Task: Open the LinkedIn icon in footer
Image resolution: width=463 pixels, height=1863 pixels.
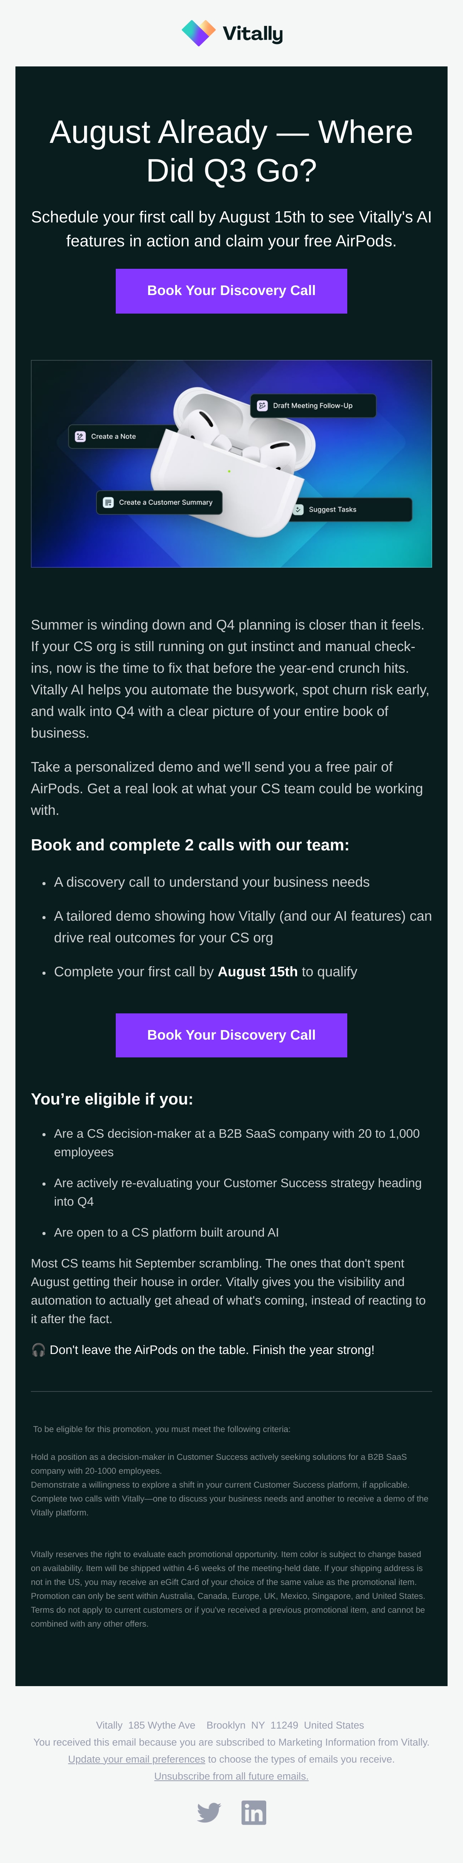Action: coord(253,1812)
